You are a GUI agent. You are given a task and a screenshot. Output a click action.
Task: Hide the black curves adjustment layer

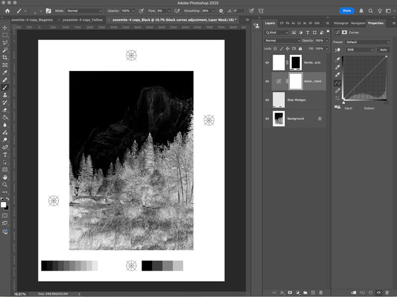[267, 82]
